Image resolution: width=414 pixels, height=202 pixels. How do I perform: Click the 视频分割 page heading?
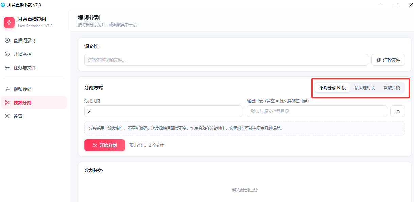pyautogui.click(x=89, y=18)
